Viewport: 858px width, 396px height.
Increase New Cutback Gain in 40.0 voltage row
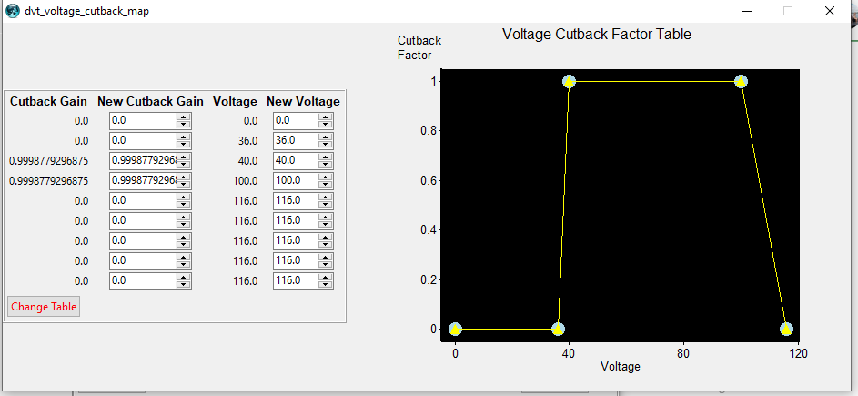tap(184, 157)
